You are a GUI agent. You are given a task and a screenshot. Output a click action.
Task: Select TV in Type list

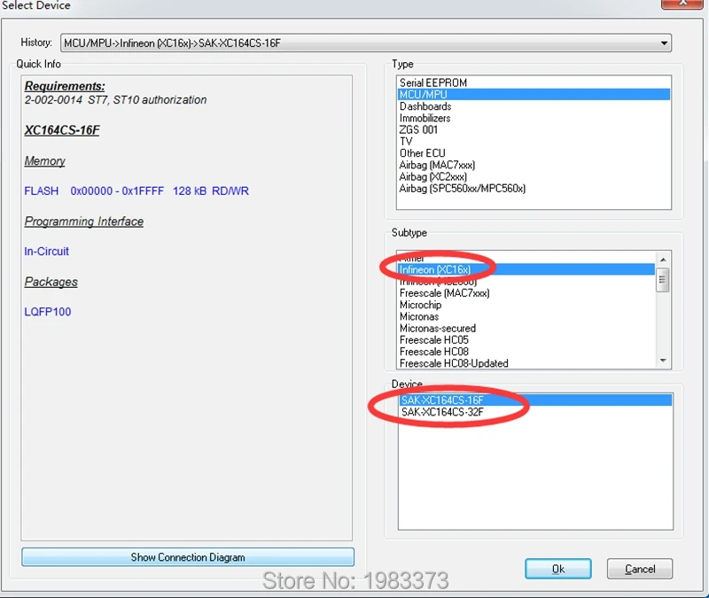534,142
